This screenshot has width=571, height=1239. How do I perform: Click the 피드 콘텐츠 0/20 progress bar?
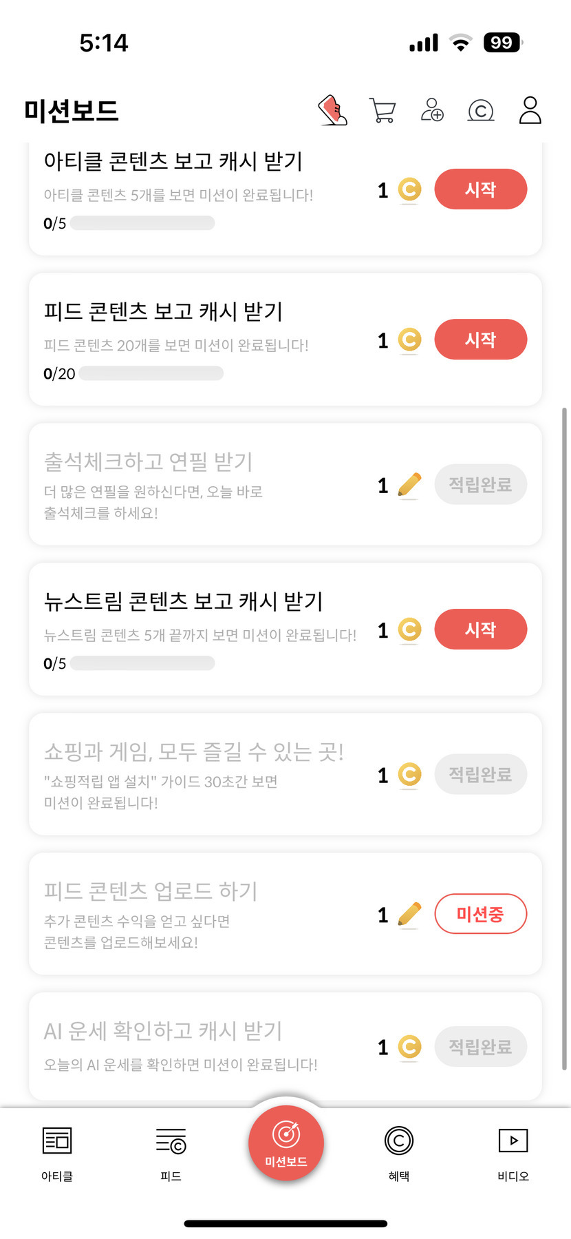pos(151,373)
